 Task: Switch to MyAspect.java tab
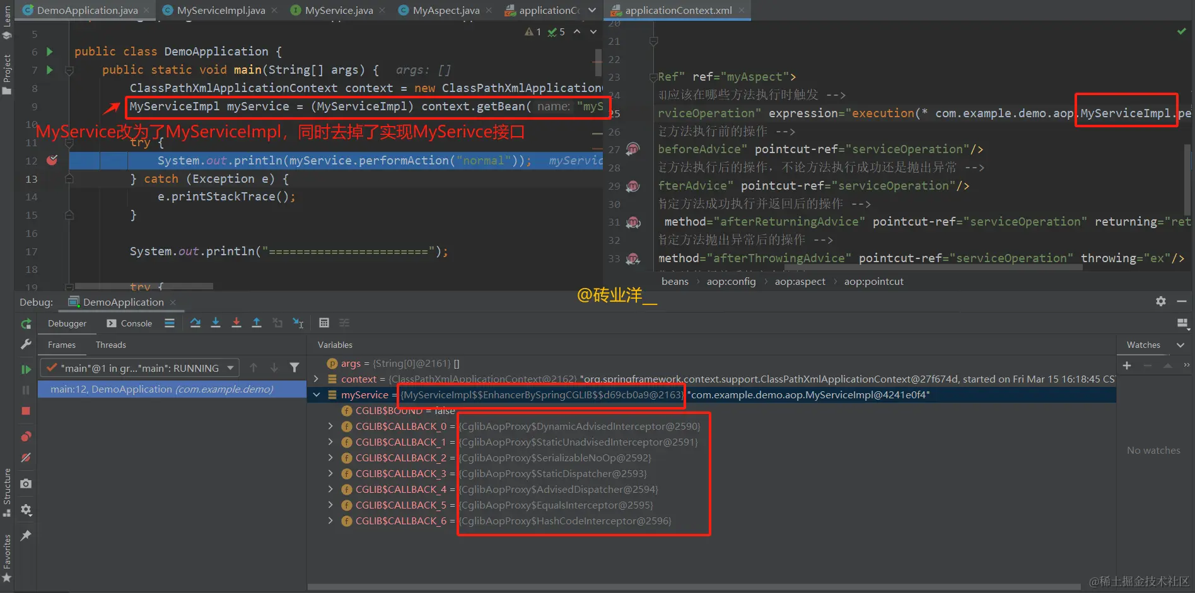point(446,10)
